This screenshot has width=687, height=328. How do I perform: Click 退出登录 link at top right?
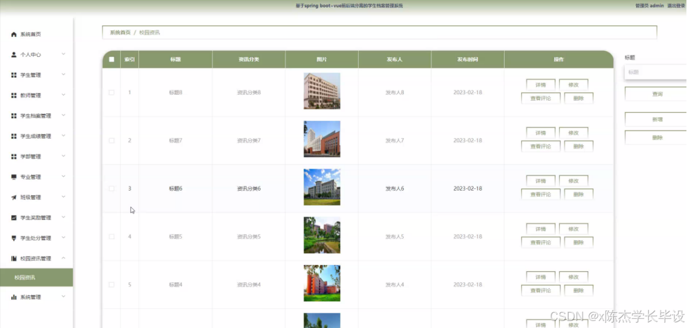[675, 6]
